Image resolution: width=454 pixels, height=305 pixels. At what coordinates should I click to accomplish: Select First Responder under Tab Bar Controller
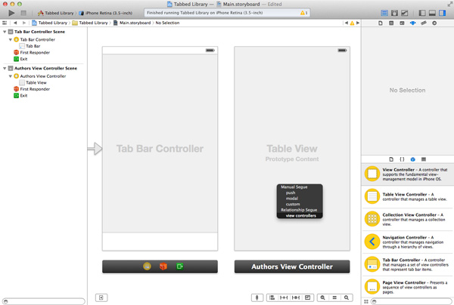click(32, 53)
